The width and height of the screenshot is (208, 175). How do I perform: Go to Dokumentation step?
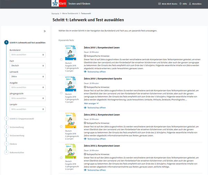17,152
